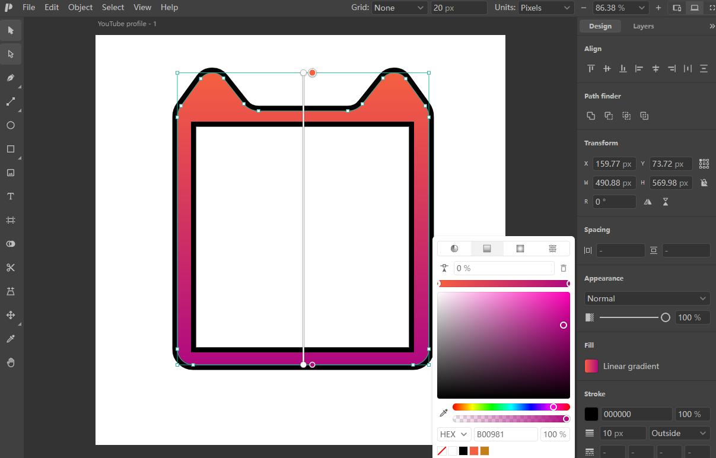
Task: Switch to solid color fill type
Action: (454, 249)
